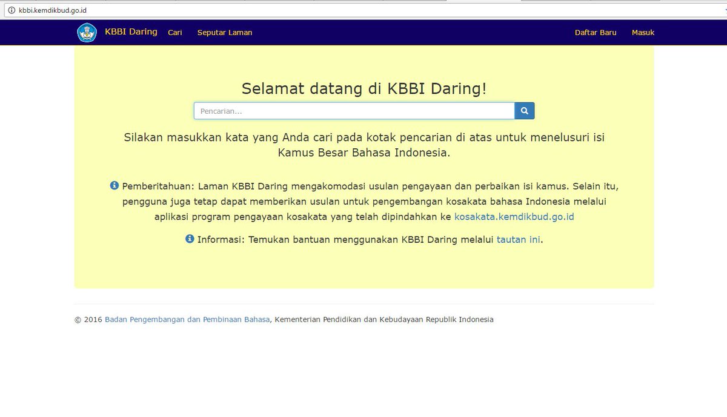Click the 'Selamat datang di KBBI Daring!' heading
Screen dimensions: 727x417
tap(364, 88)
